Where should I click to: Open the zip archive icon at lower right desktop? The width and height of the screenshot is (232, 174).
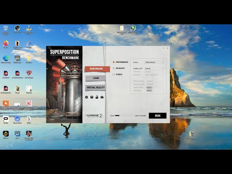tap(191, 134)
